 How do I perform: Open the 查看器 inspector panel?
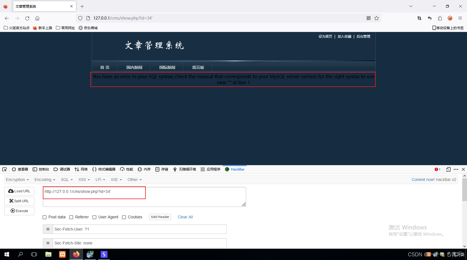coord(20,169)
